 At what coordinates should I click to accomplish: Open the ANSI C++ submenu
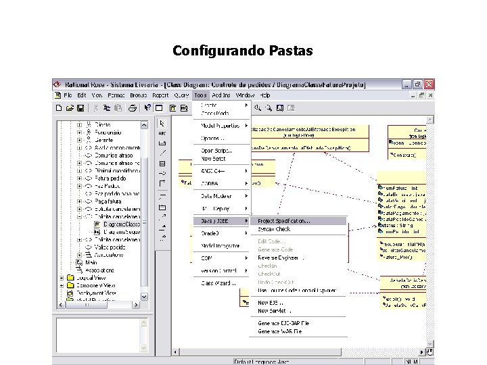point(222,171)
